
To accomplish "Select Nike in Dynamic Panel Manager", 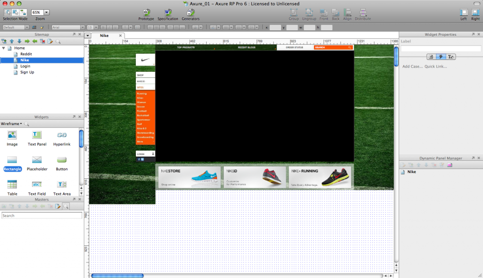I will click(x=411, y=172).
